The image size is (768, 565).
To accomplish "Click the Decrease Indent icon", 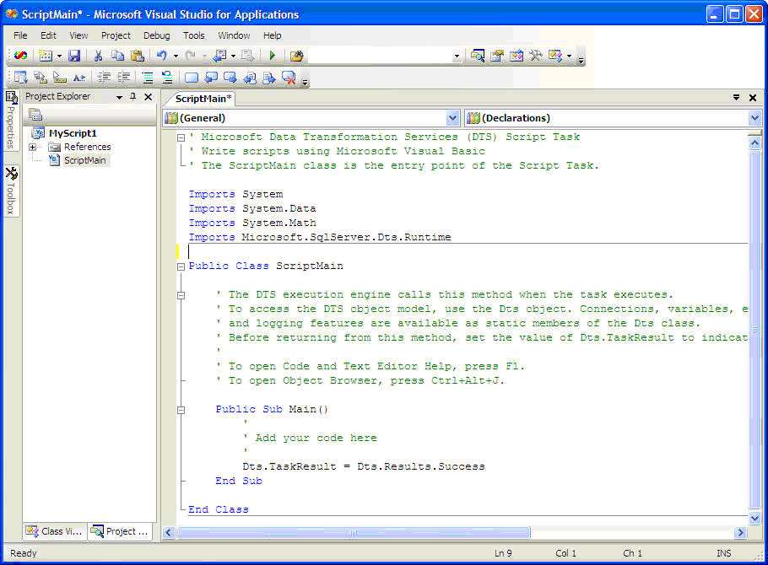I will (104, 78).
